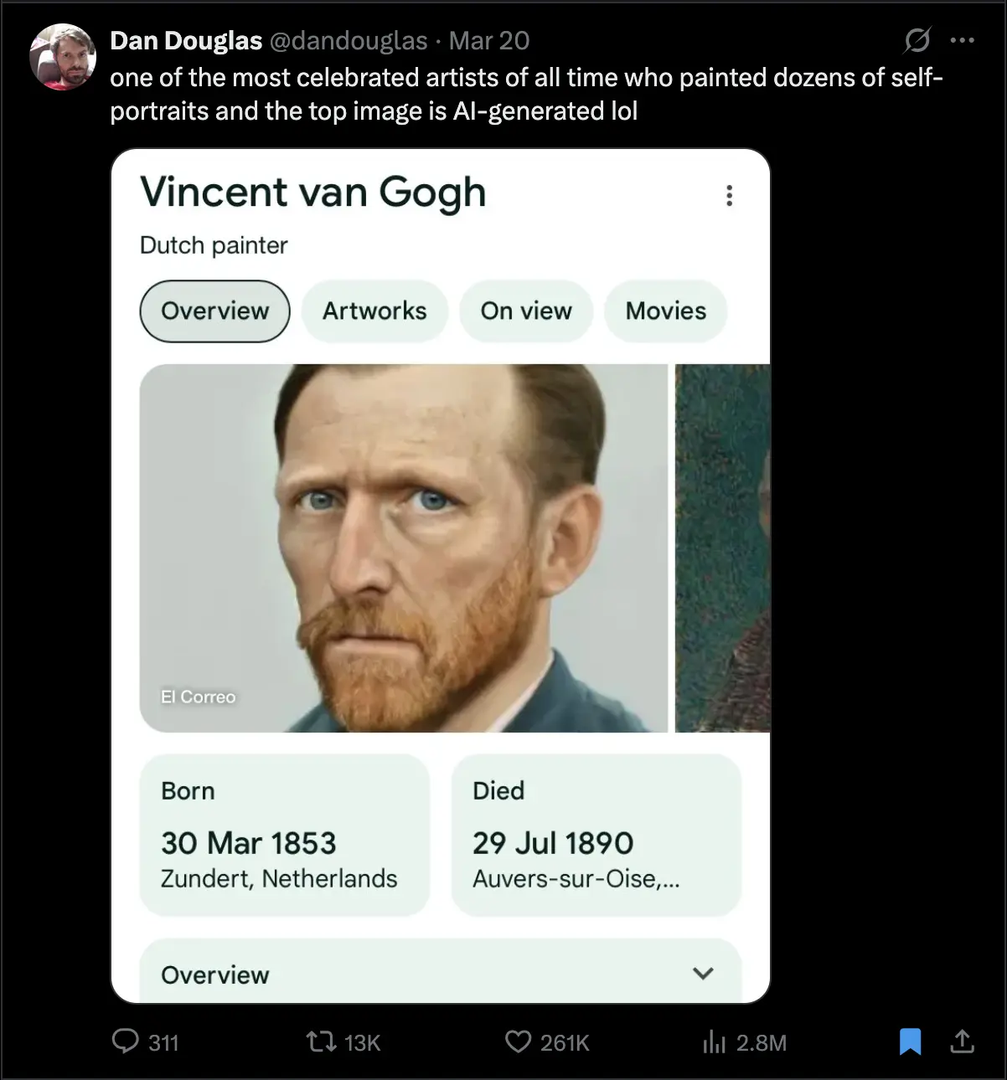Click the Born 30 Mar 1853 card
1007x1080 pixels.
284,834
